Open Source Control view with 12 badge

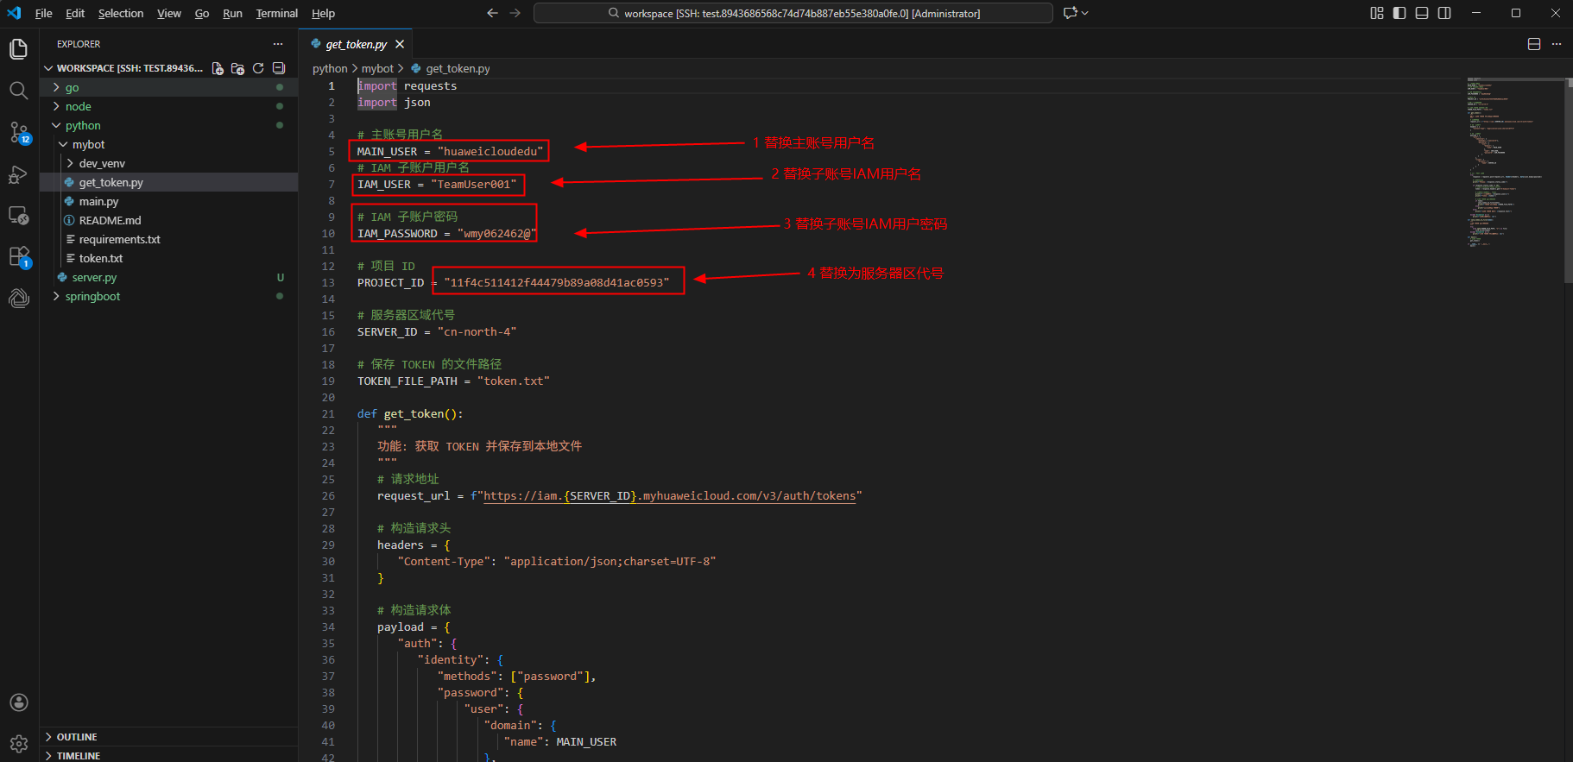[18, 132]
